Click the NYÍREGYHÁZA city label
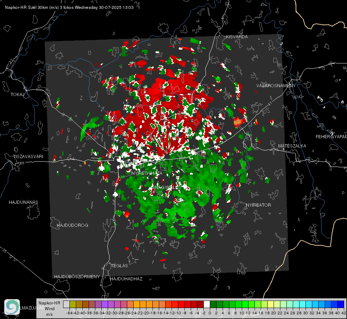Screen dimensions: 347x319 [x=147, y=173]
